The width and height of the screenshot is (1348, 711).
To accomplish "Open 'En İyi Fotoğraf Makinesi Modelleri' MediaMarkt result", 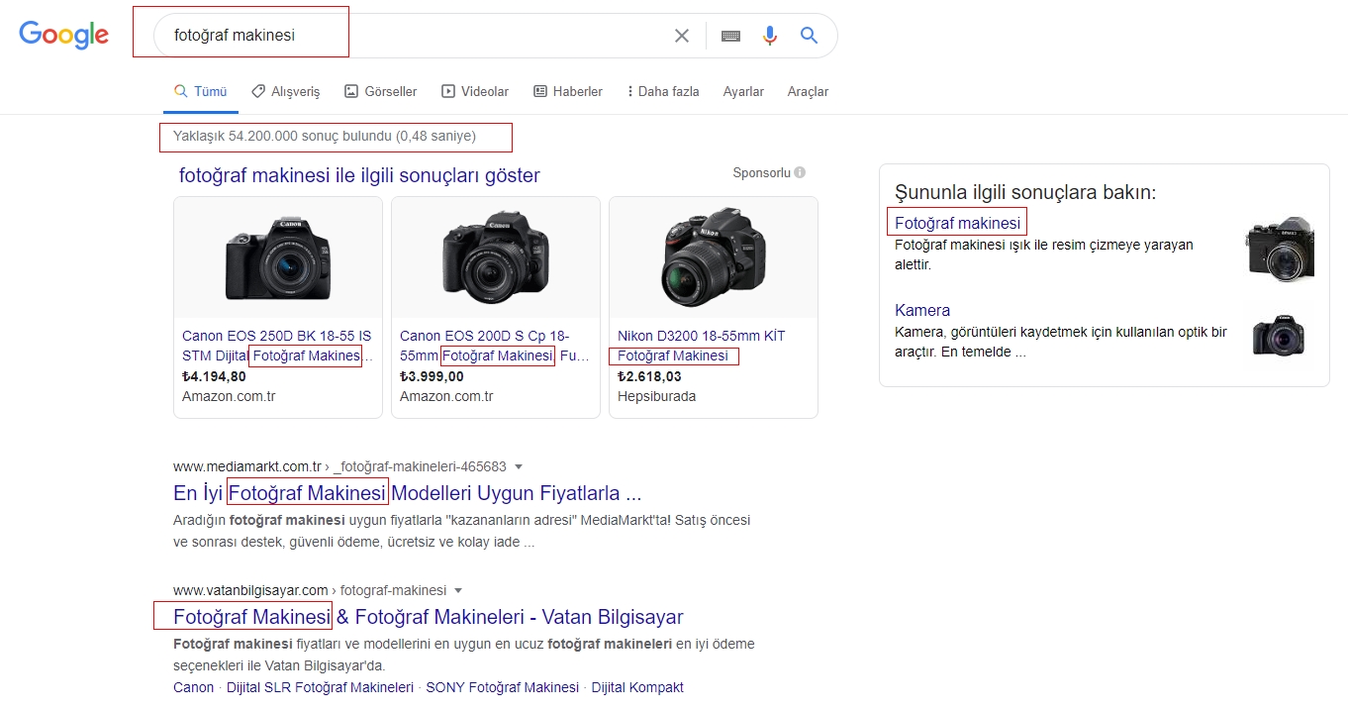I will coord(408,492).
